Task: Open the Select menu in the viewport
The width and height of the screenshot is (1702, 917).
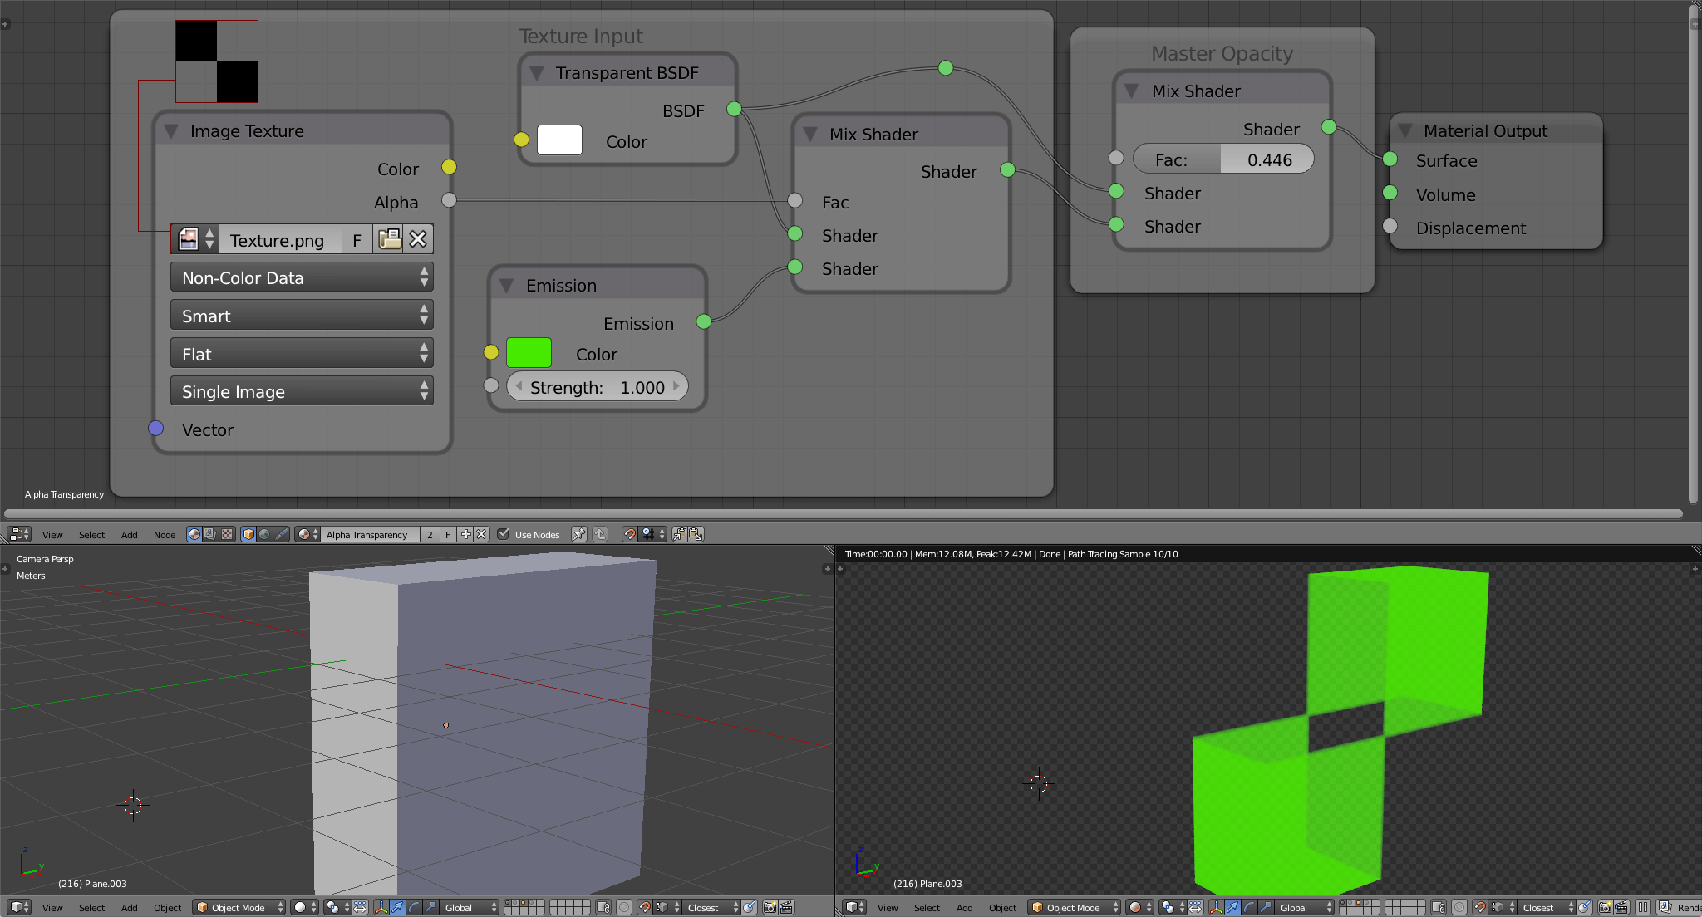Action: 91,907
